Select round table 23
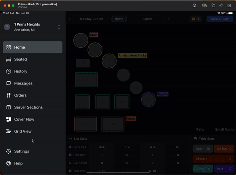 point(124,75)
